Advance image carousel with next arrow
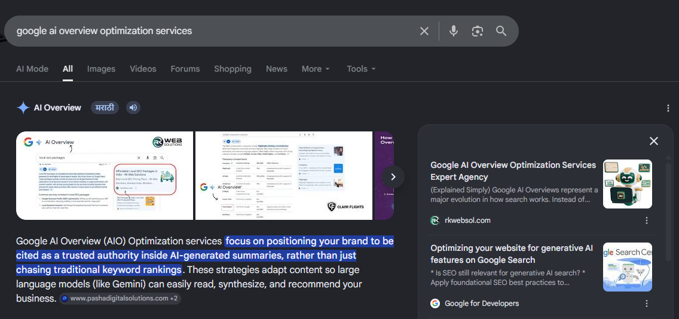 click(x=393, y=177)
